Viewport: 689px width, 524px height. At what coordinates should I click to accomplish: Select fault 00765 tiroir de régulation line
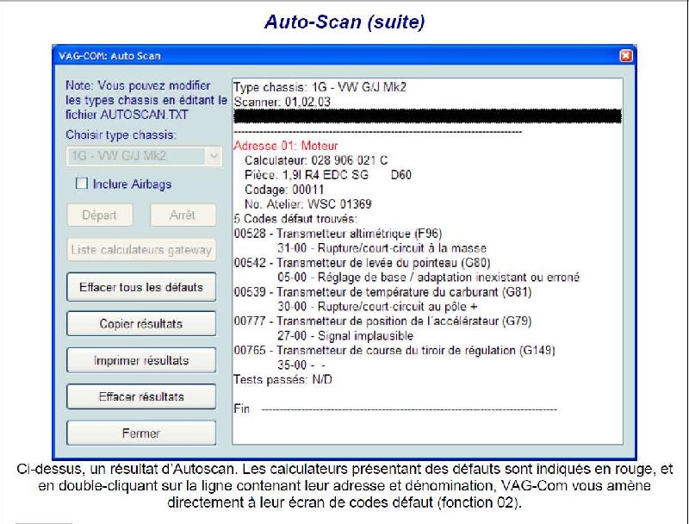click(394, 351)
